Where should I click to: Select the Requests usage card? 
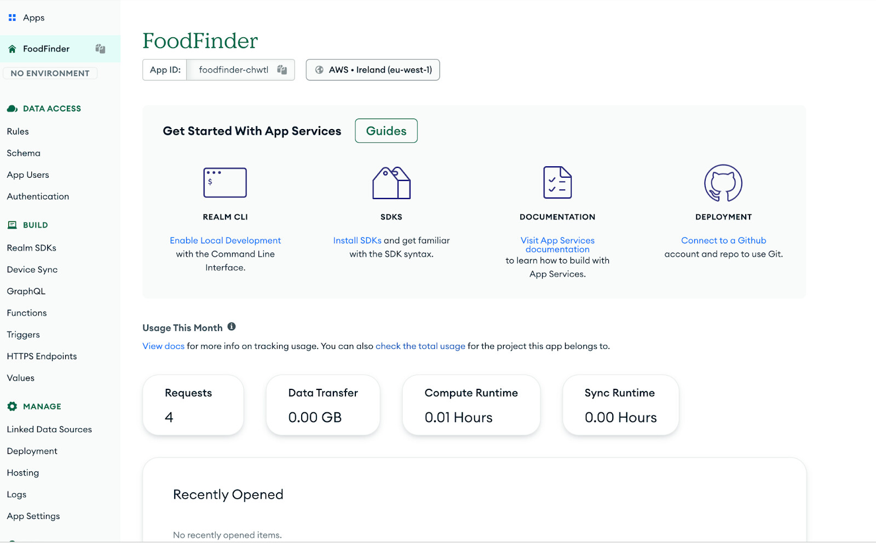(193, 405)
